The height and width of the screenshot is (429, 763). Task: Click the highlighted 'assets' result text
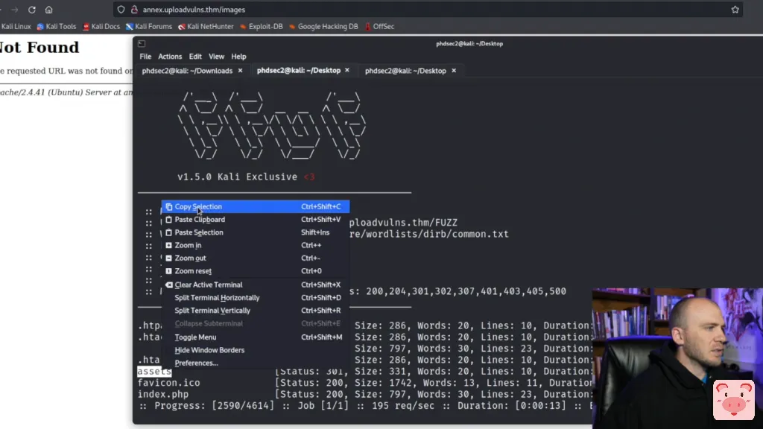click(154, 372)
